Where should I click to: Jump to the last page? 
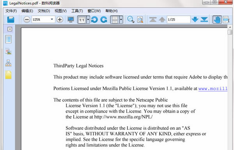204,19
